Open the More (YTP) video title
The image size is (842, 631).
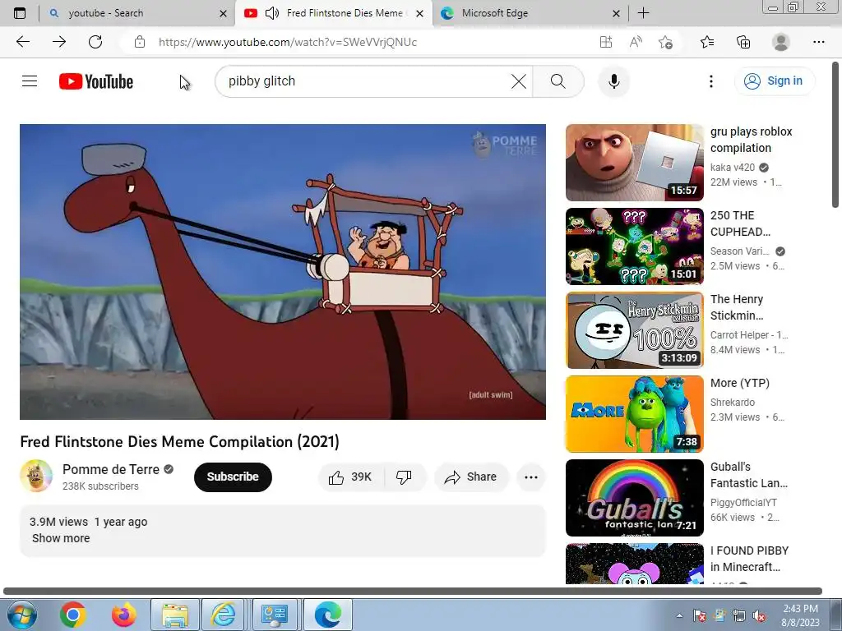pyautogui.click(x=740, y=383)
